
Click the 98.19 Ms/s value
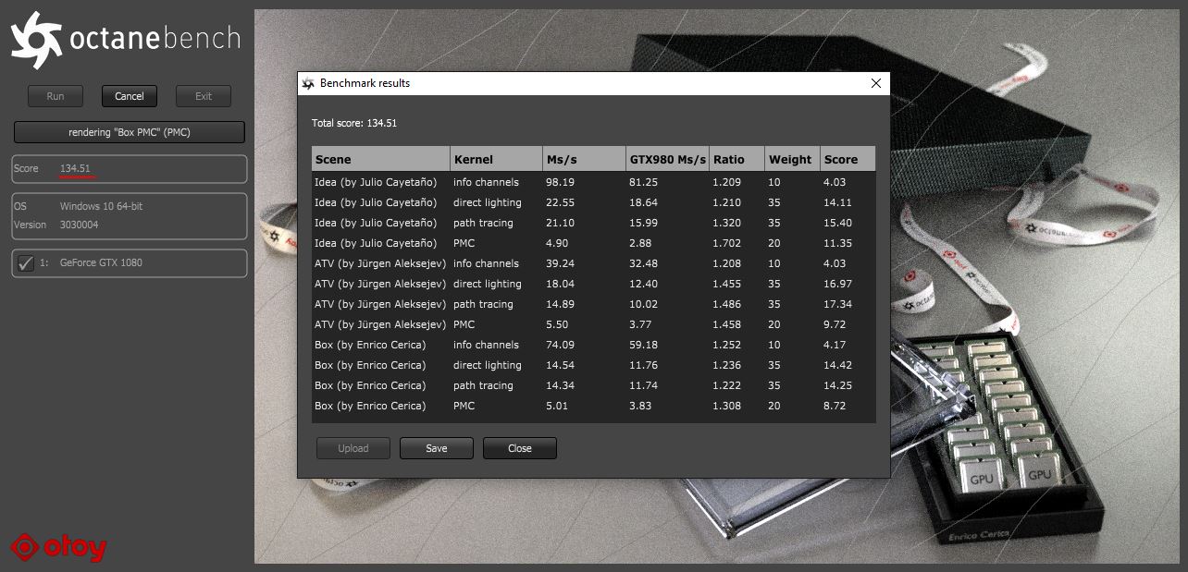coord(560,182)
